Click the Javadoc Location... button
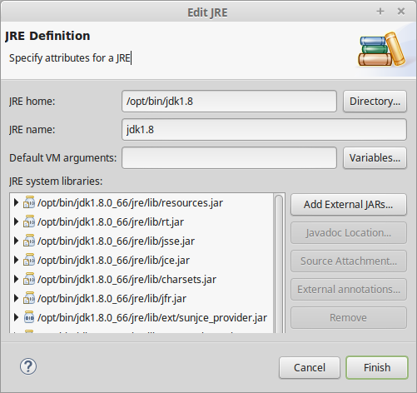The width and height of the screenshot is (417, 393). point(349,233)
